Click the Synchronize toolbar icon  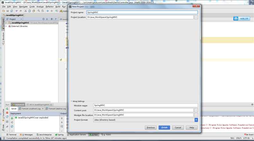12,11
